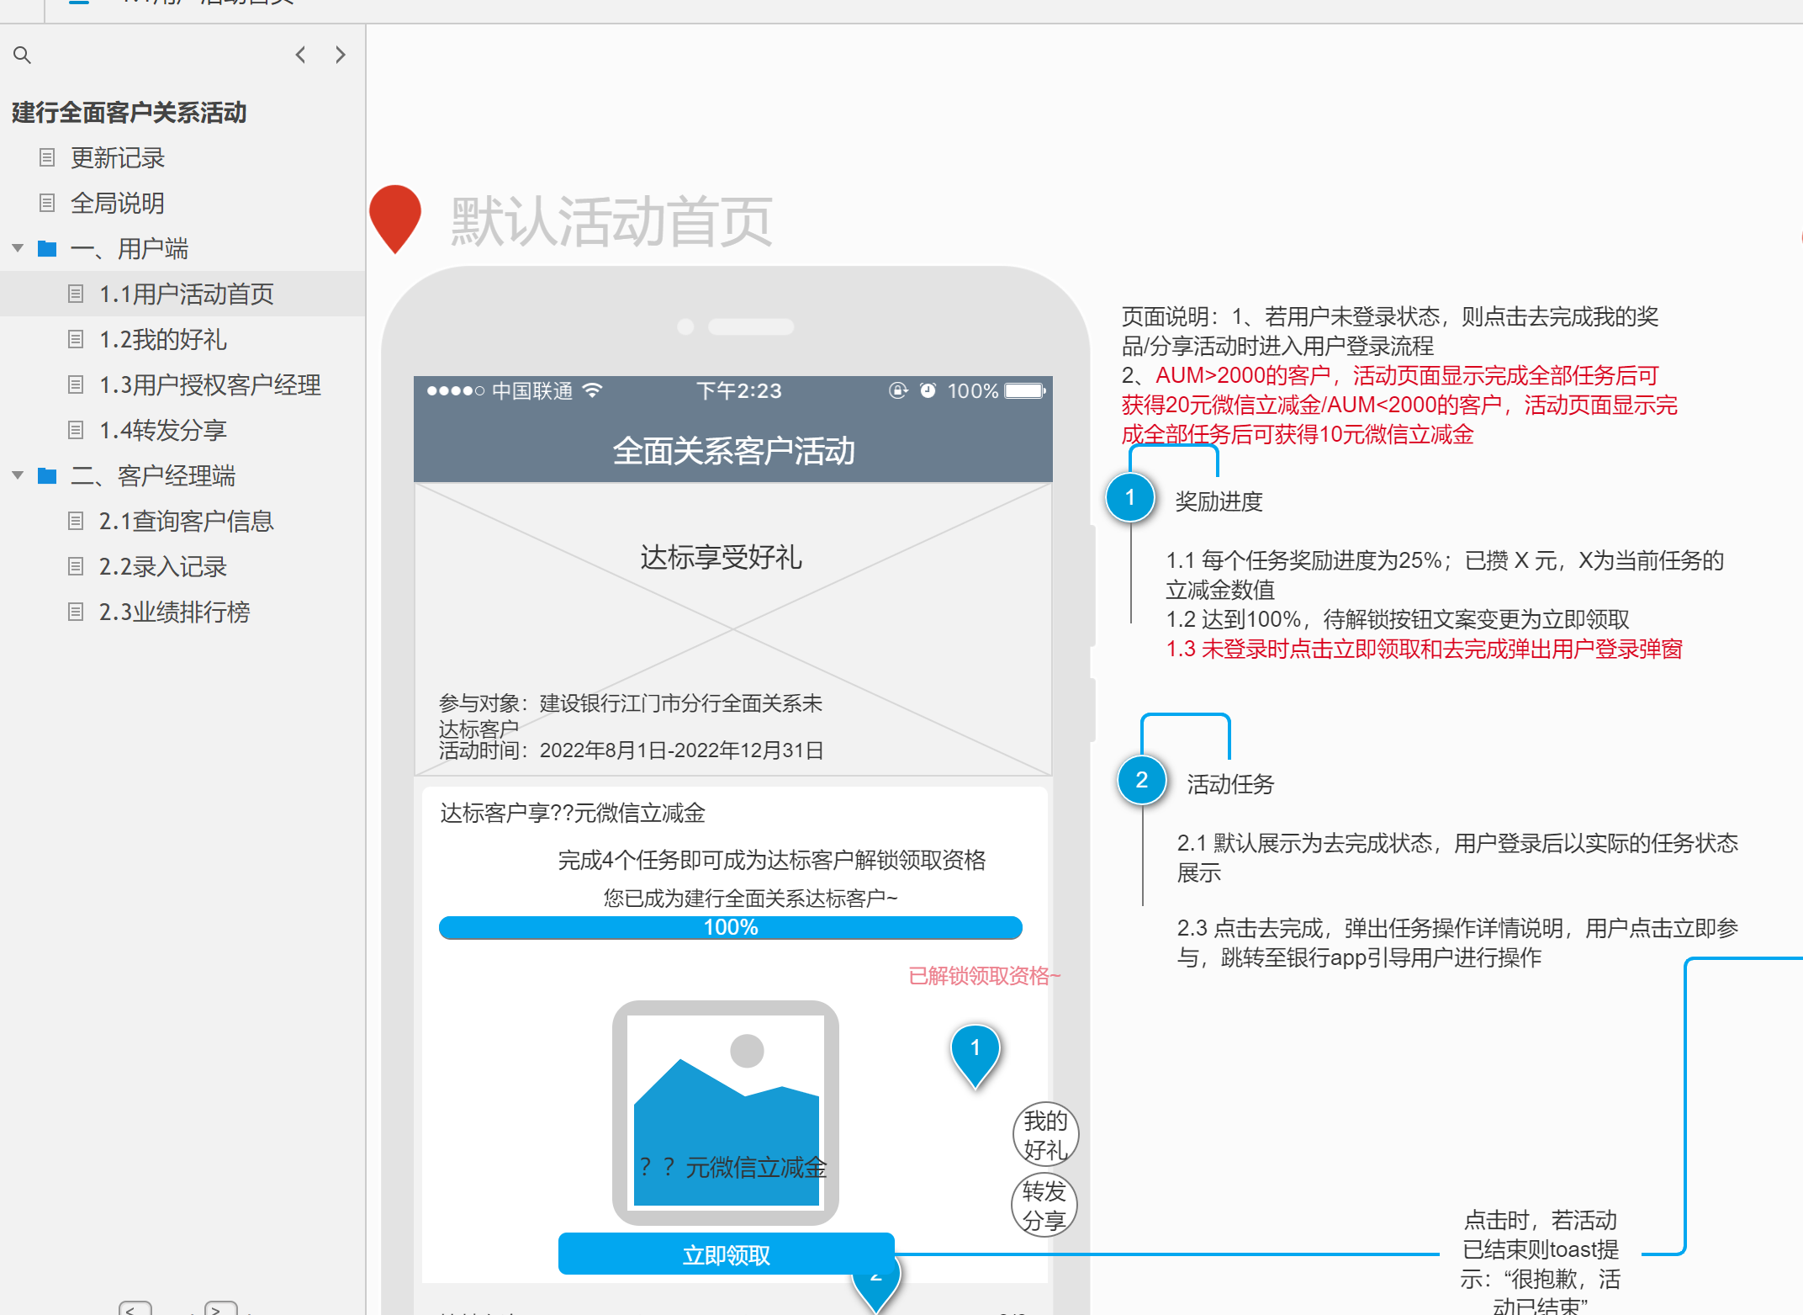
Task: Click the alarm clock icon in status bar
Action: click(x=928, y=390)
